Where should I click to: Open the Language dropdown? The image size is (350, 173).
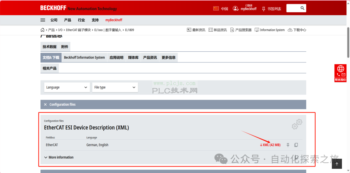[x=67, y=87]
